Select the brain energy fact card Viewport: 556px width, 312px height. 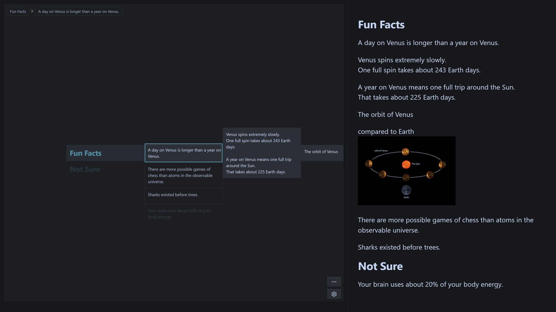coord(183,214)
